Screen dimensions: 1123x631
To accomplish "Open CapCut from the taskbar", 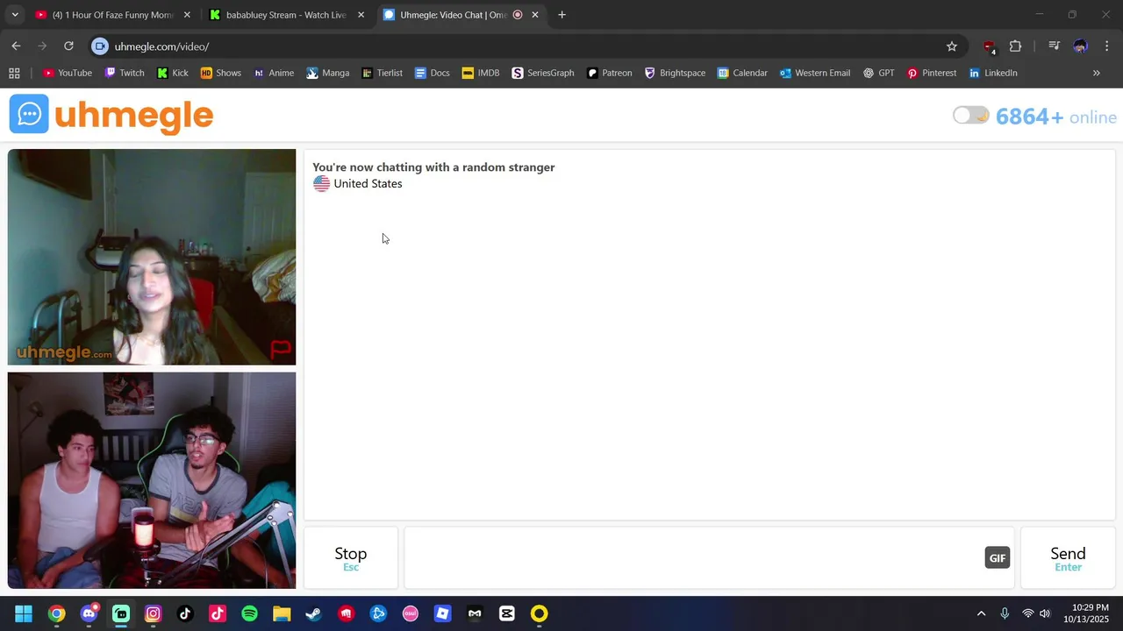I will [507, 613].
